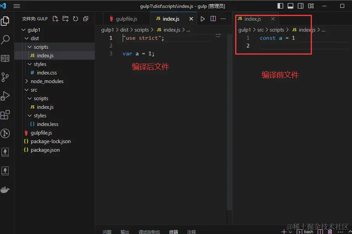Click gulp1 in right editor breadcrumb
Viewport: 352px width, 234px height.
245,30
